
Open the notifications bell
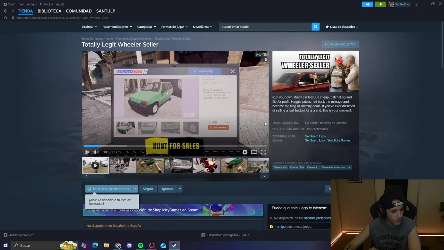click(x=381, y=4)
